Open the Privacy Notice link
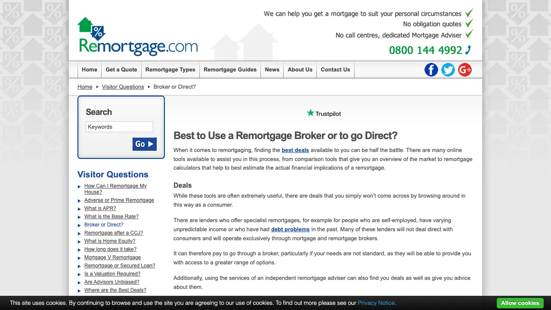 pos(376,303)
